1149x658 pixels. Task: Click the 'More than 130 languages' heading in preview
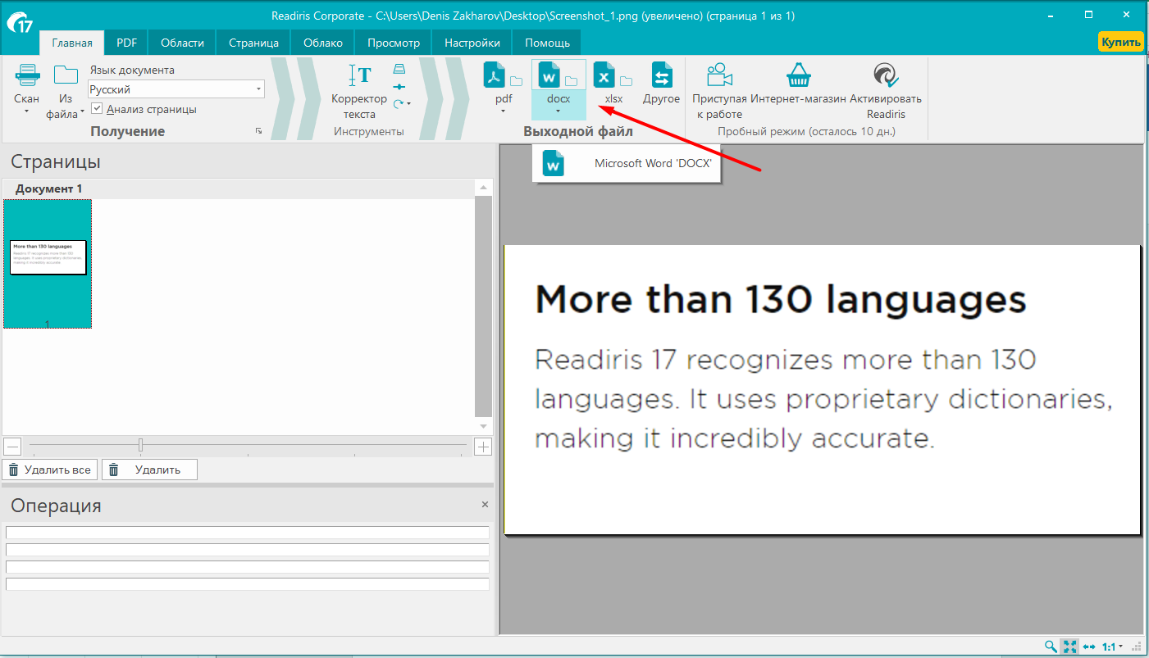780,300
